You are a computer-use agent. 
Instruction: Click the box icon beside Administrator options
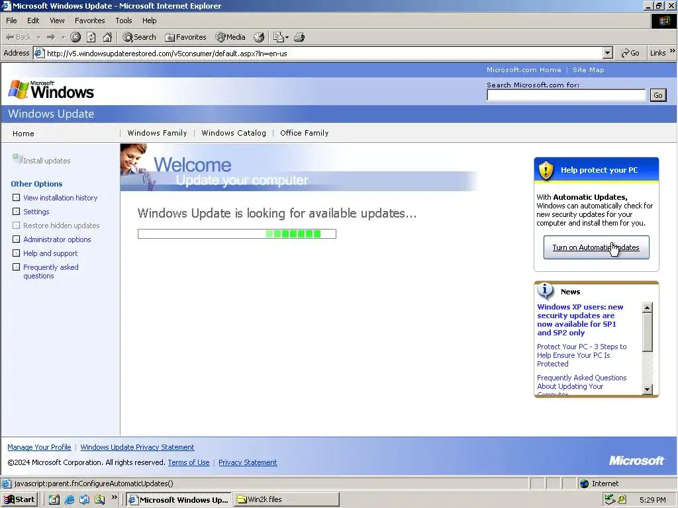coord(17,239)
